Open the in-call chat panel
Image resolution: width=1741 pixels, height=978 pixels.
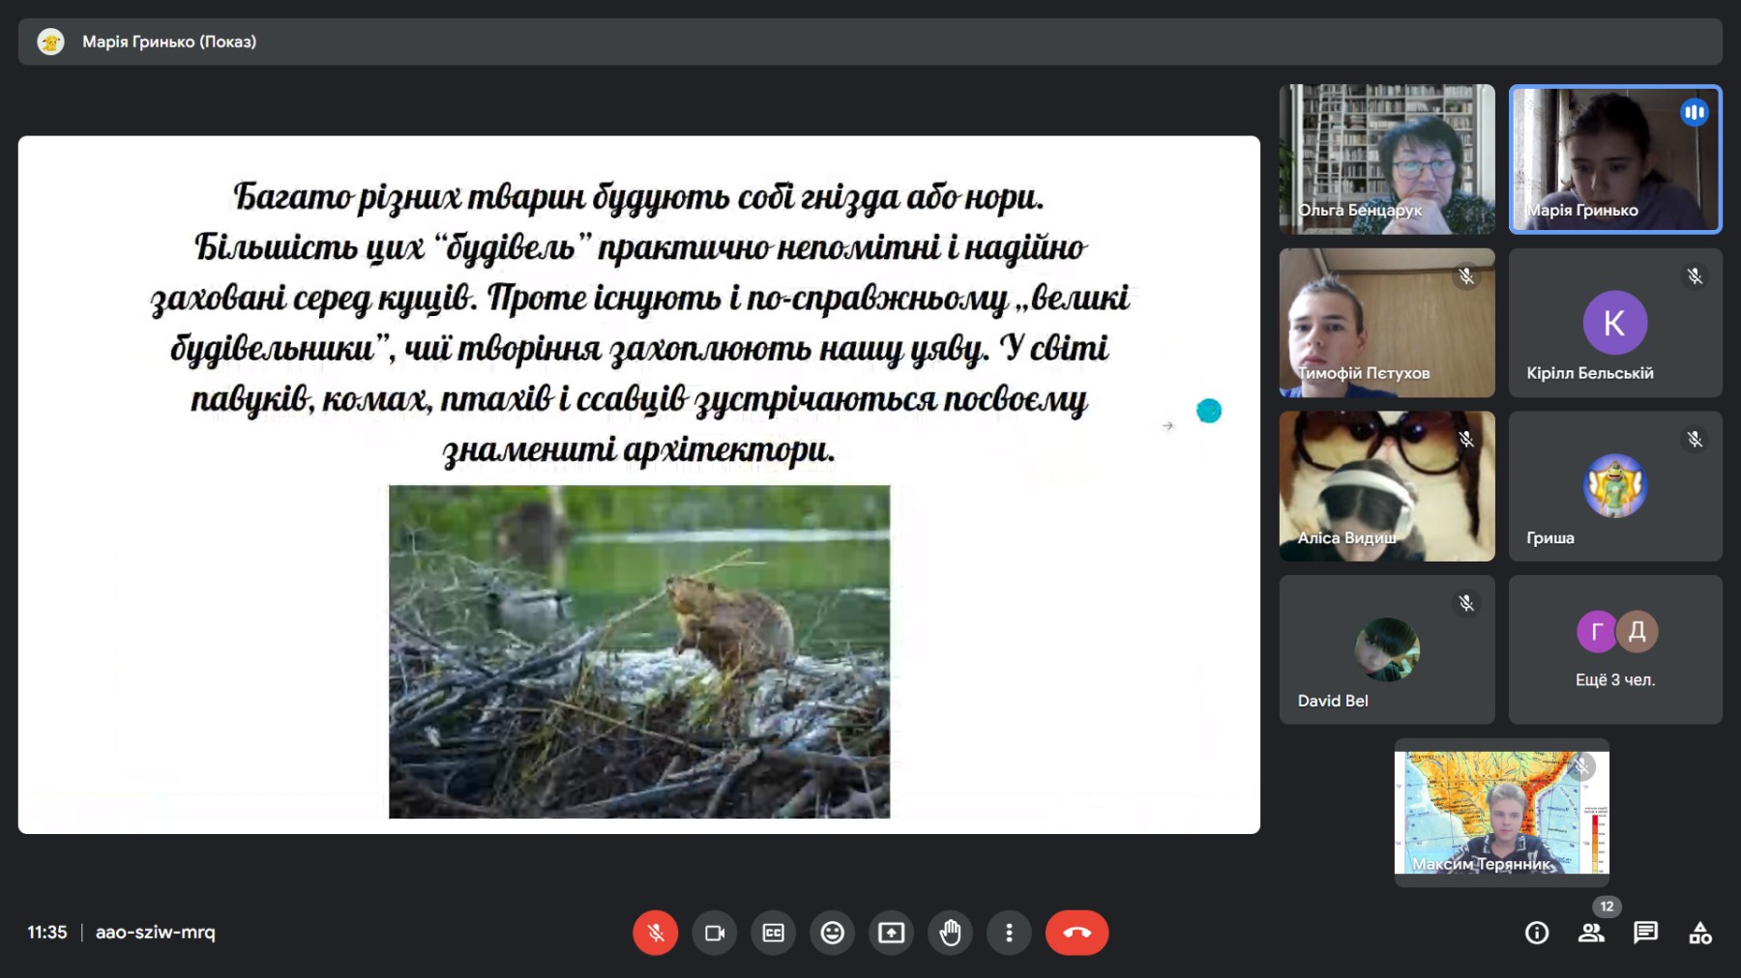tap(1645, 933)
